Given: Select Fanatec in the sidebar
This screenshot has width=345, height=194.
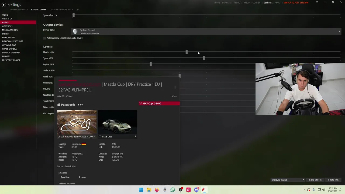Looking at the screenshot, I should click(x=6, y=56).
